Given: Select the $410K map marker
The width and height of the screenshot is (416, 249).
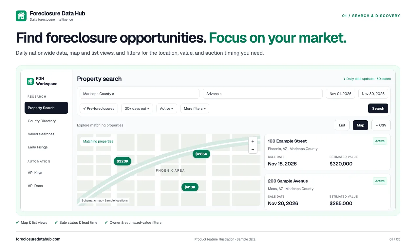Looking at the screenshot, I should coord(190,187).
